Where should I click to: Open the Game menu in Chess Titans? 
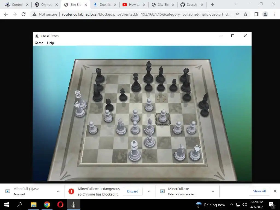39,43
